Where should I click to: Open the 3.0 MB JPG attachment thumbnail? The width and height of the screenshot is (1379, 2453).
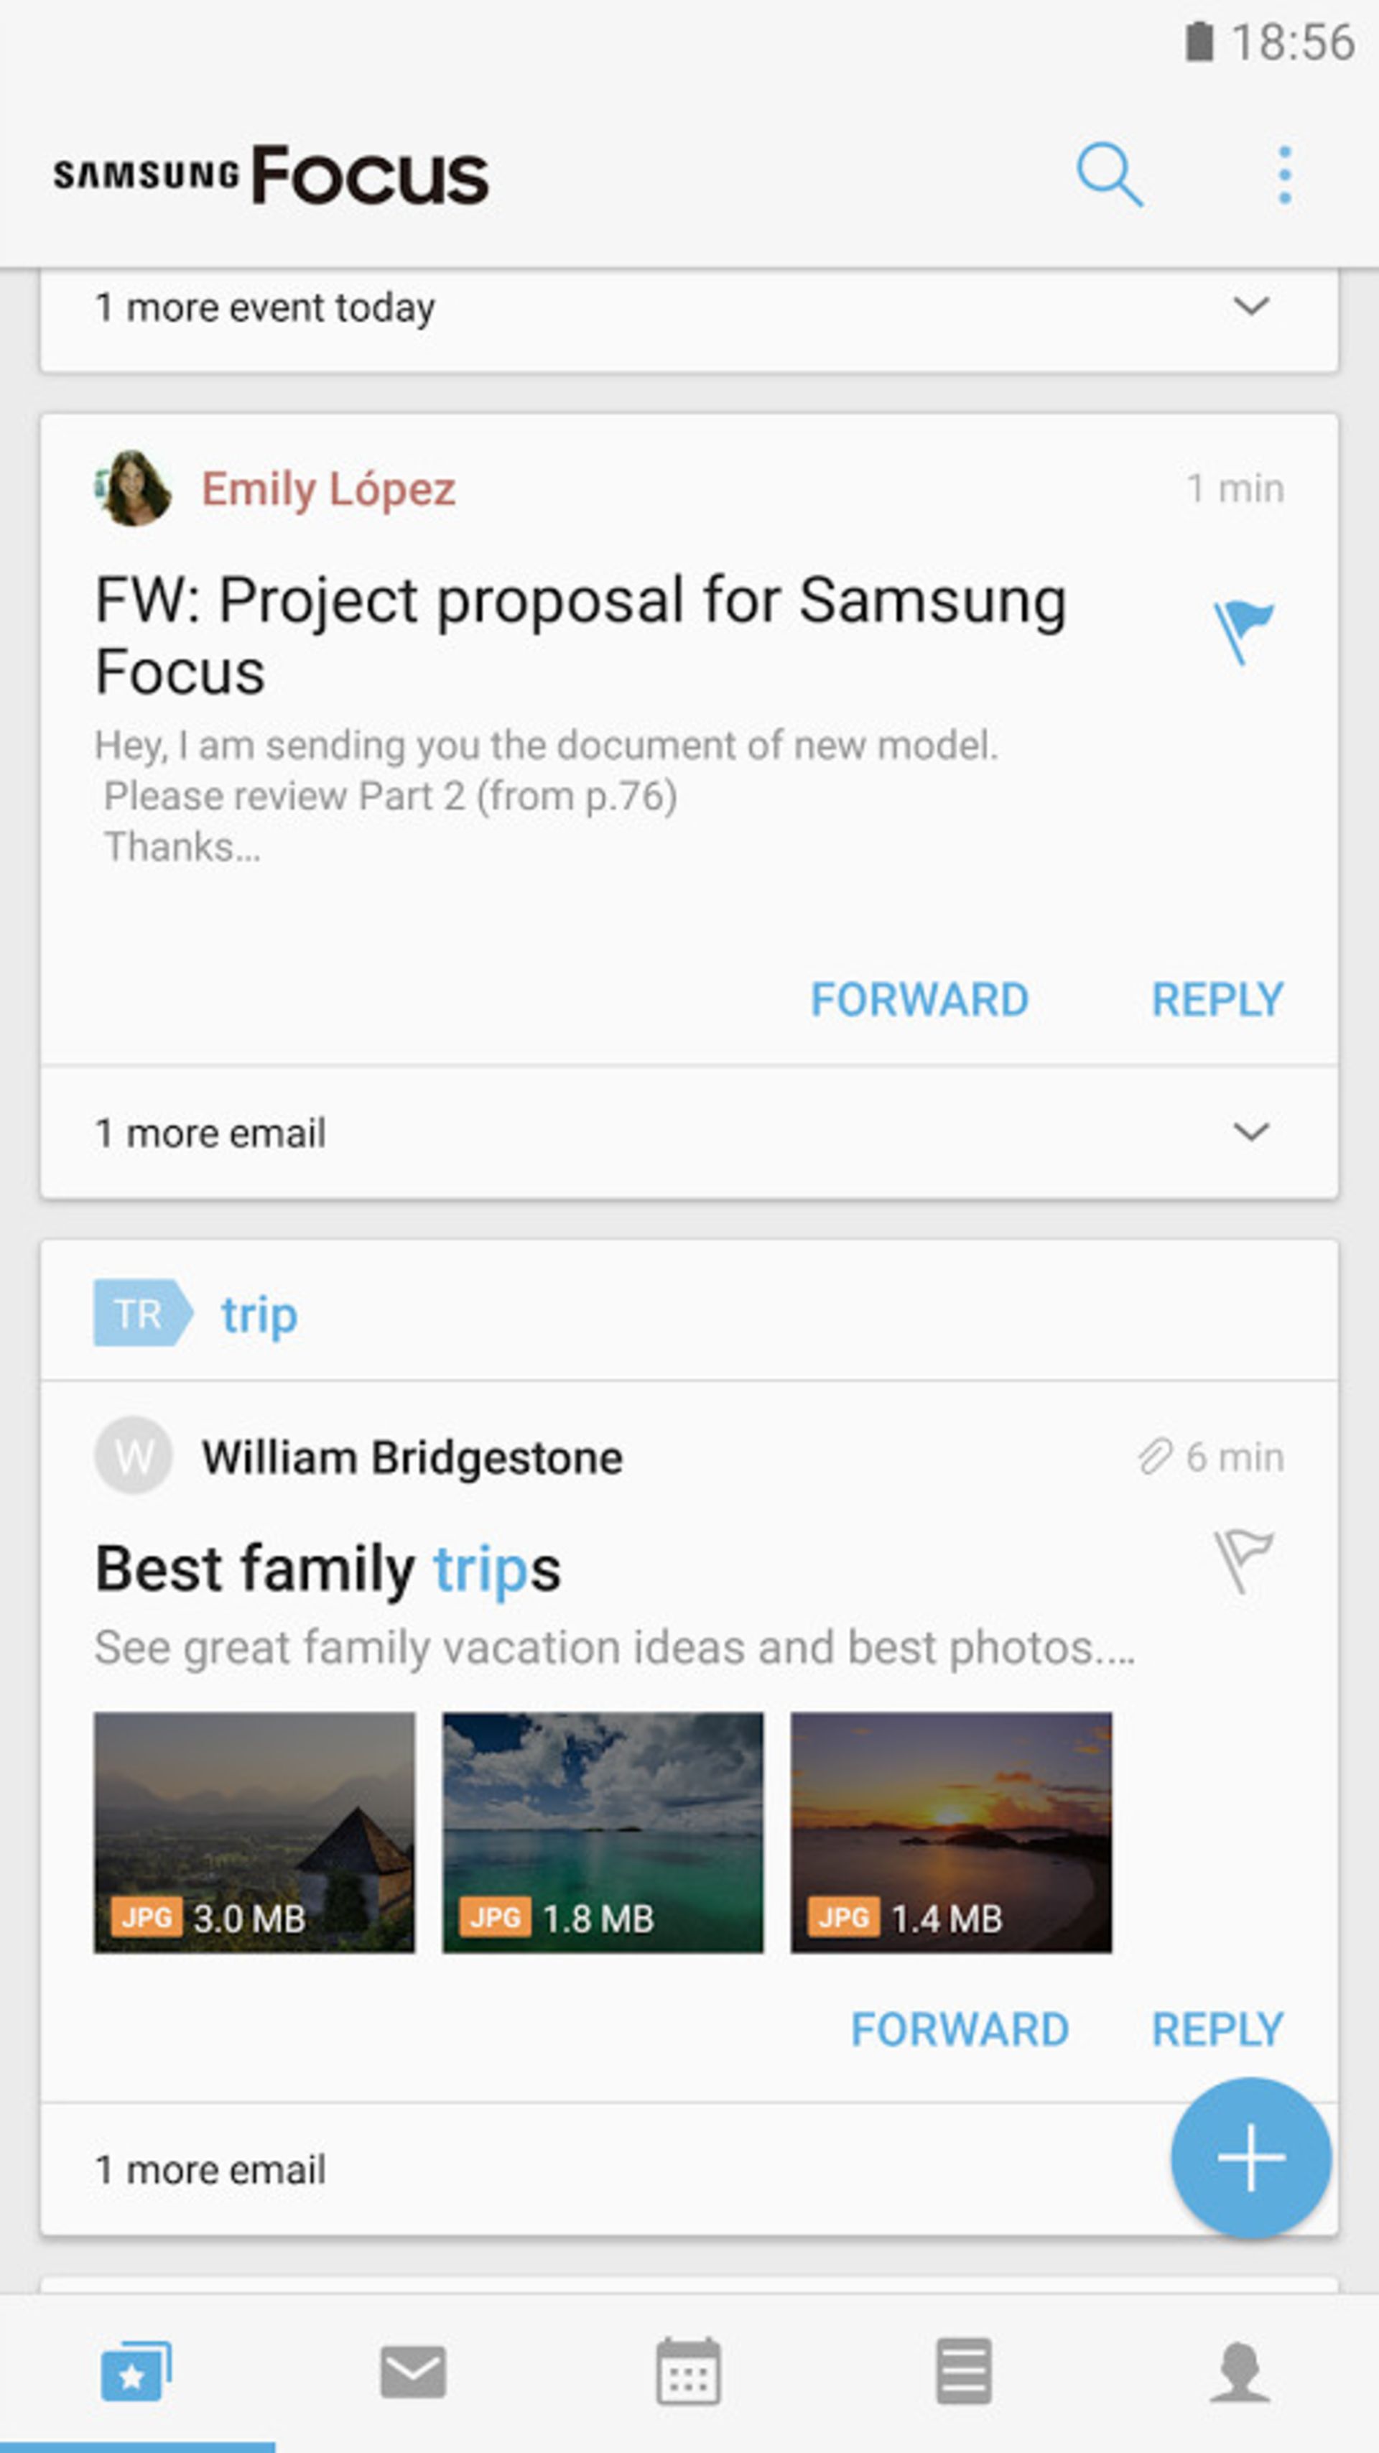[x=254, y=1832]
